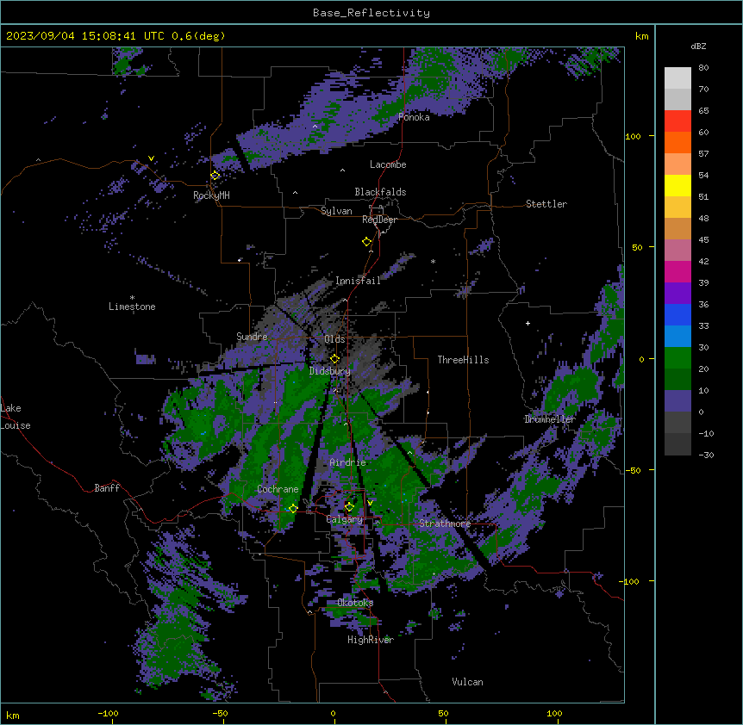Click the timestamp 2023/09/04 15:08:41 UTC
Screen dimensions: 743x725
[85, 36]
